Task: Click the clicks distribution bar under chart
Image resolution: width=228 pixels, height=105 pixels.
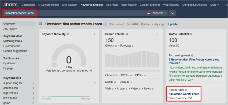Action: [132, 71]
